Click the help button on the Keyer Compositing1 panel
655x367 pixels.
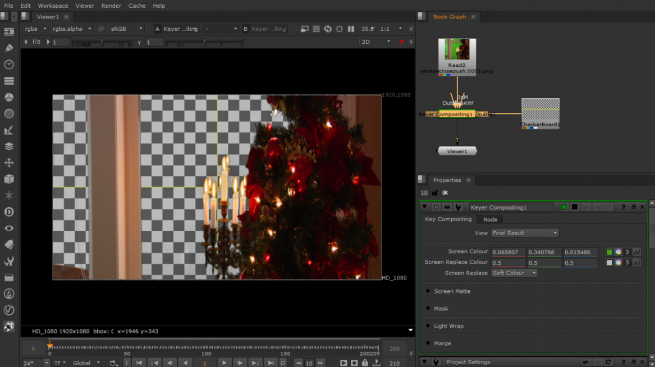coord(623,207)
